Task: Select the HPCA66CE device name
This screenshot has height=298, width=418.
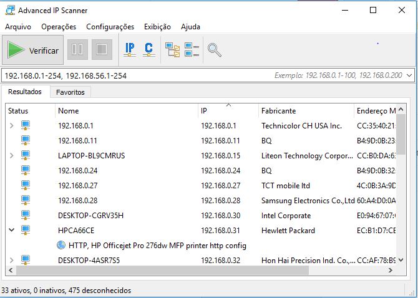Action: point(76,230)
